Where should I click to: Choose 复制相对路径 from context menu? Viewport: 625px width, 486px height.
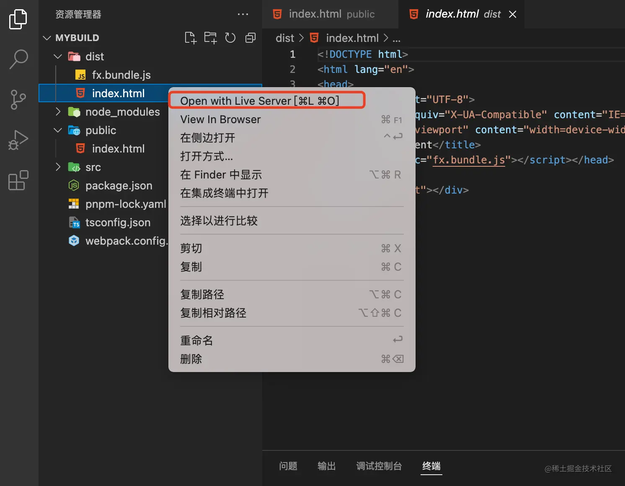292,313
